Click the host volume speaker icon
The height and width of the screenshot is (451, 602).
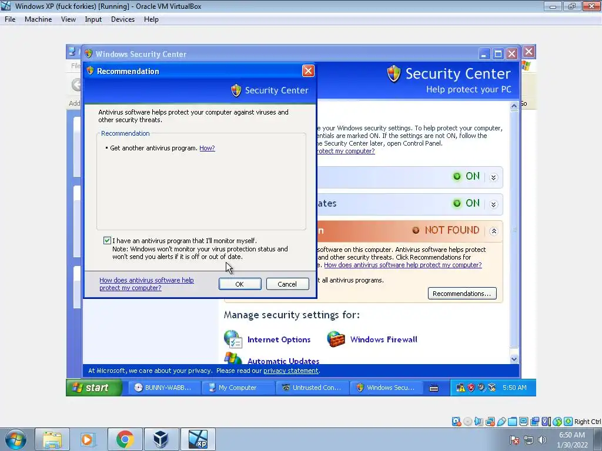(542, 440)
